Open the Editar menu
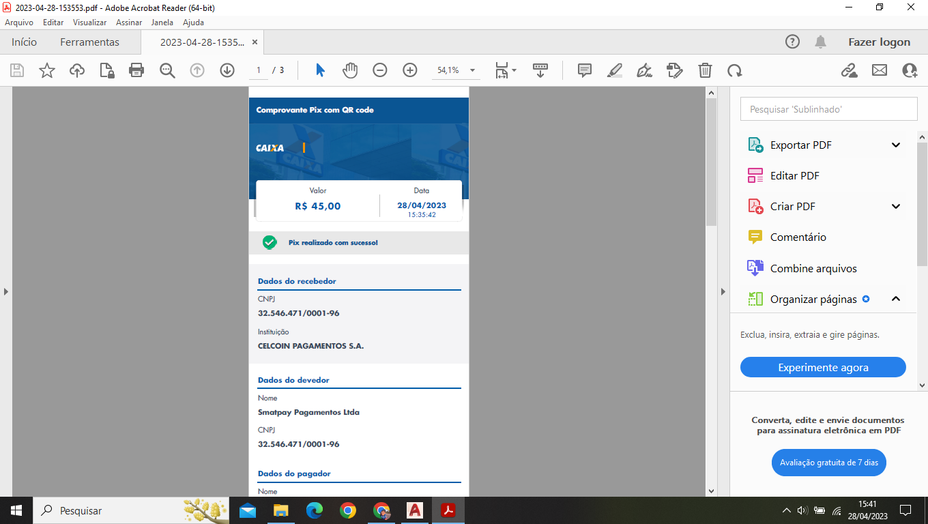Viewport: 928px width, 524px height. (53, 22)
